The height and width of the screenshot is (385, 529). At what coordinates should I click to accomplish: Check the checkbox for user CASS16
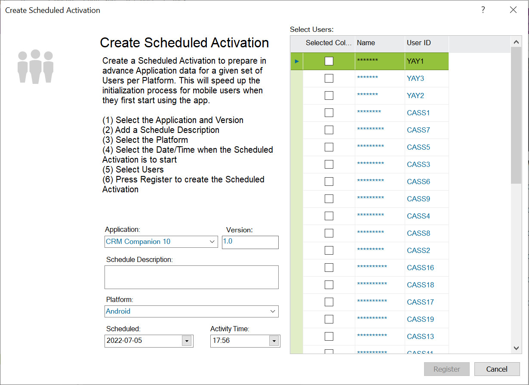point(329,267)
